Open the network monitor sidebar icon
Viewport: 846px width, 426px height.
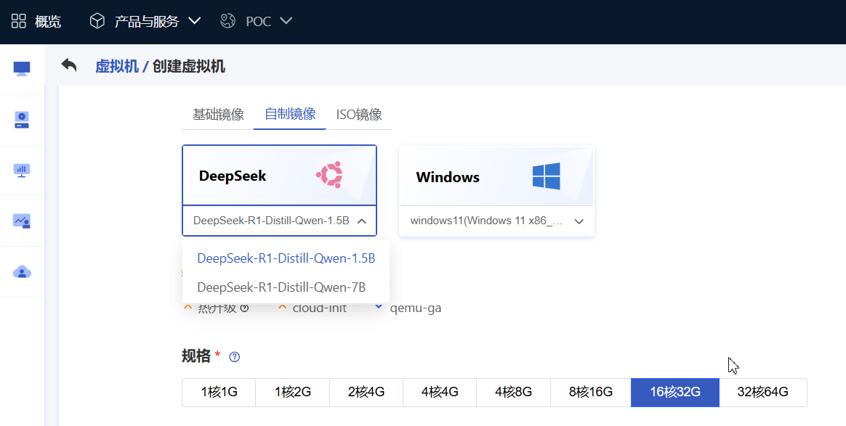22,171
